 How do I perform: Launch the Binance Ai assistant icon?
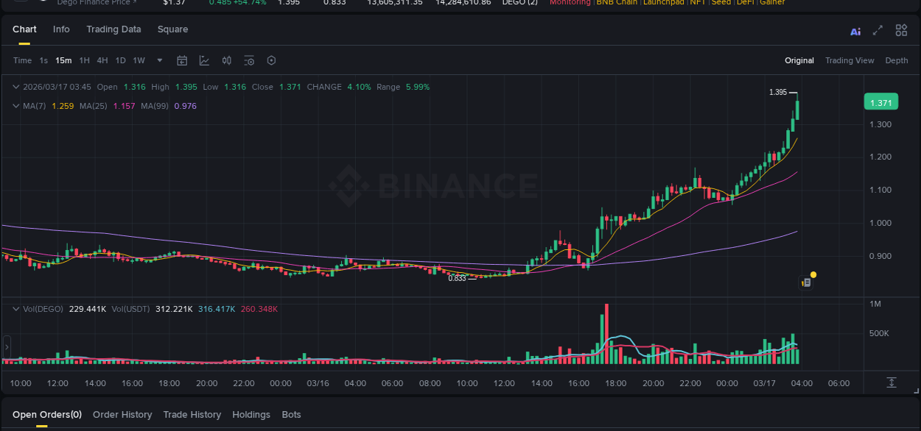click(x=855, y=30)
